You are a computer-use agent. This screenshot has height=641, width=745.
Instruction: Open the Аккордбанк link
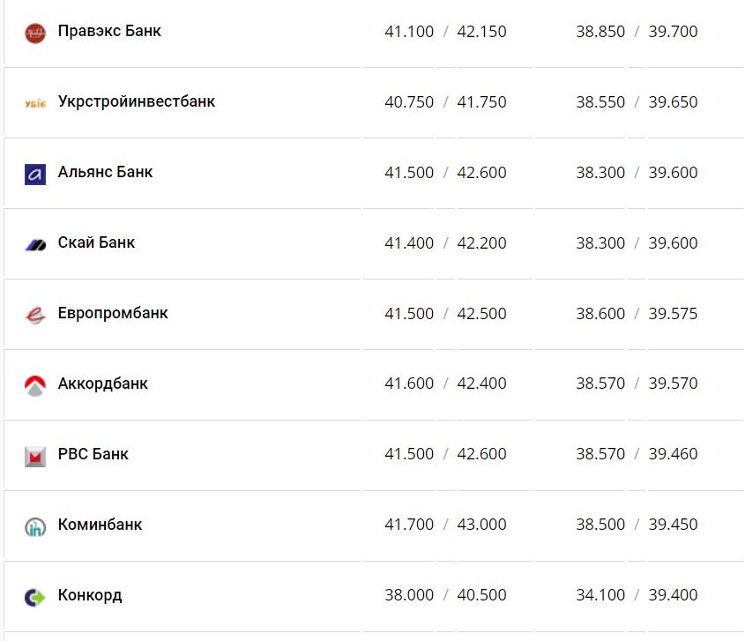click(x=102, y=384)
